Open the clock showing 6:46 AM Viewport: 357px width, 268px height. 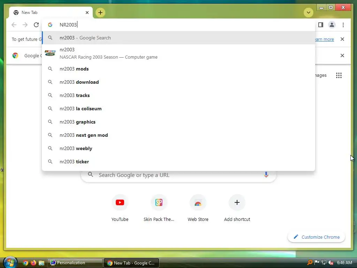tap(344, 262)
